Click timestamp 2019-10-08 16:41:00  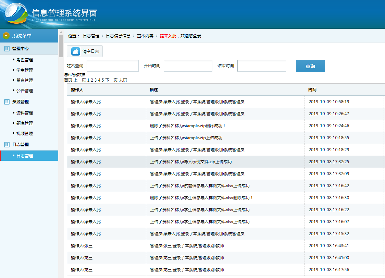click(x=329, y=258)
